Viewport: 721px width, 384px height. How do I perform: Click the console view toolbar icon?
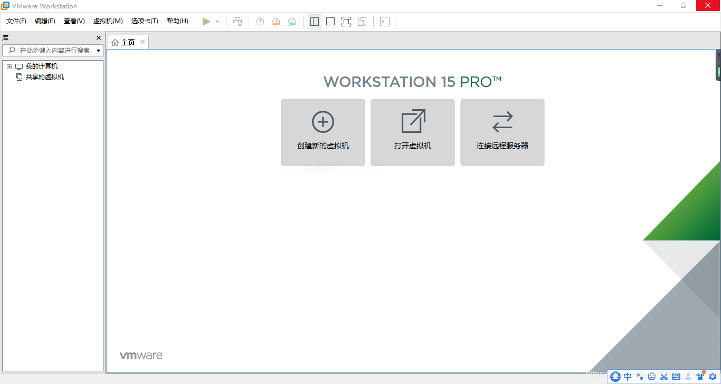pos(385,22)
